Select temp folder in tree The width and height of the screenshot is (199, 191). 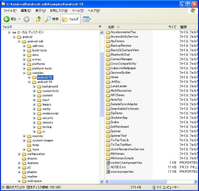click(35, 145)
